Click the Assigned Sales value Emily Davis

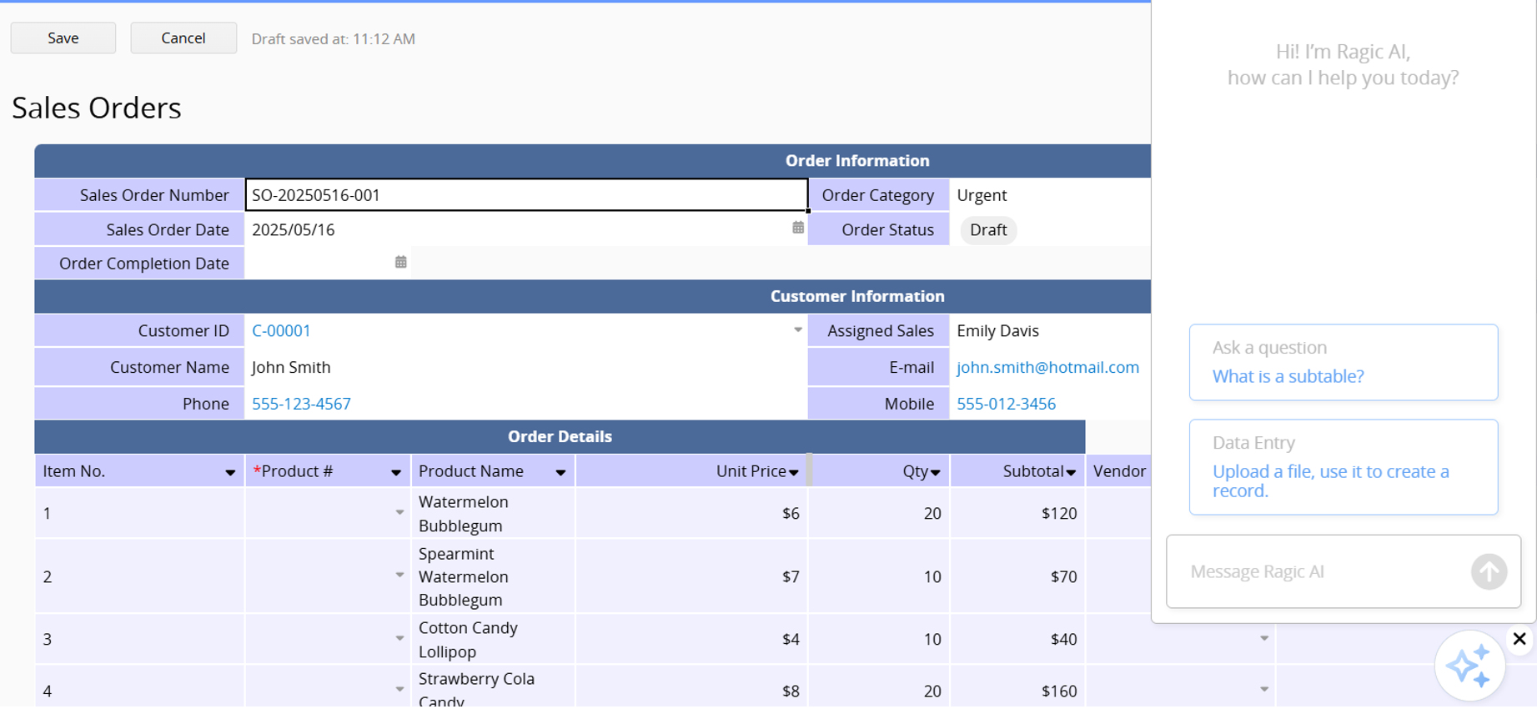[x=997, y=331]
